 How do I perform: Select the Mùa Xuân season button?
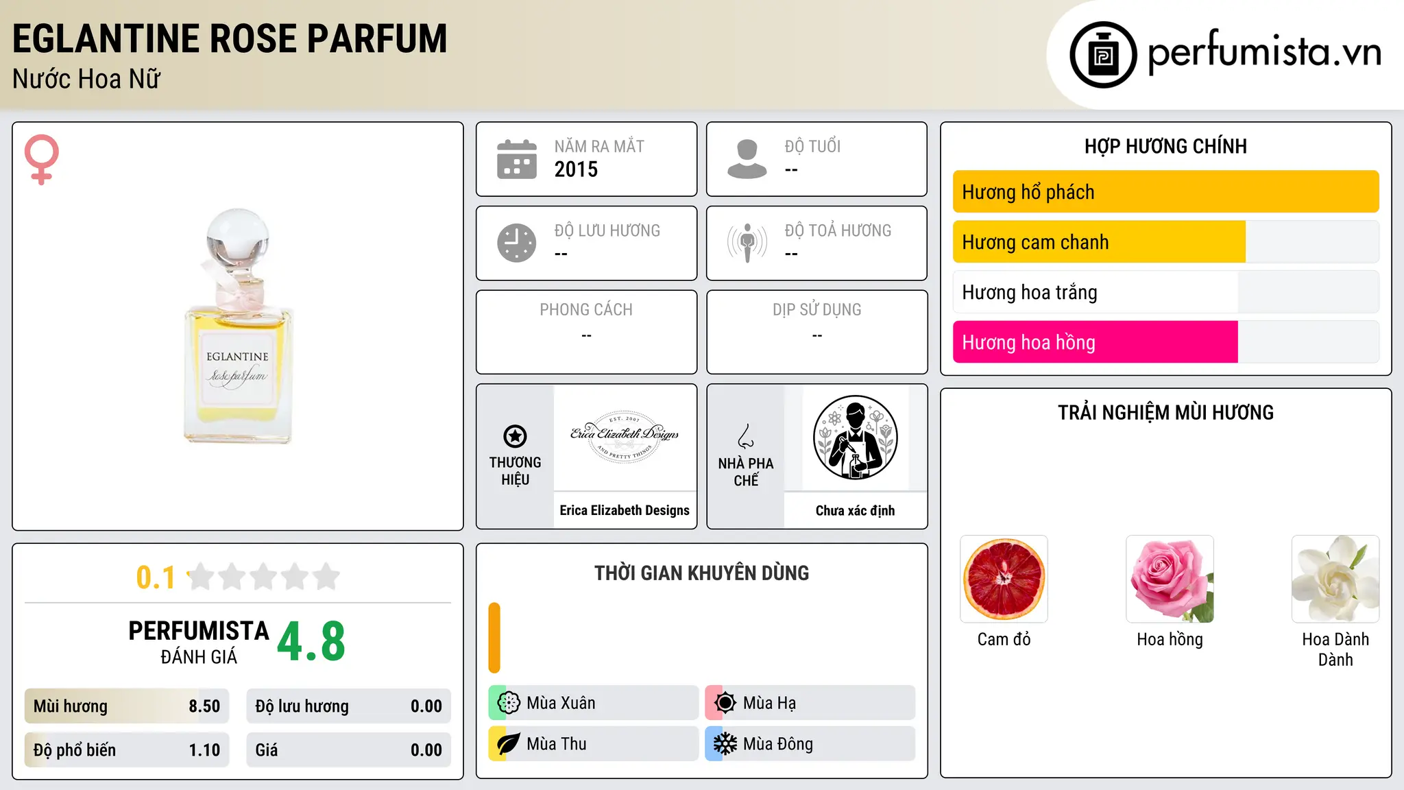(593, 703)
